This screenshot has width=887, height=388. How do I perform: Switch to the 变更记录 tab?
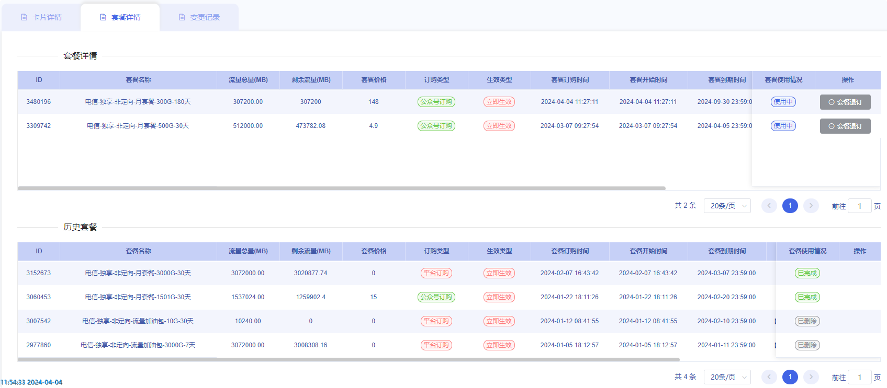click(x=199, y=17)
